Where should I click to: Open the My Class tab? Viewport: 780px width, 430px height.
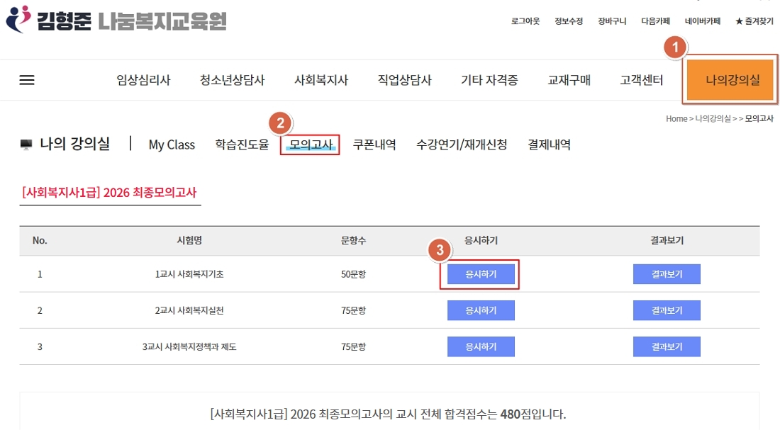tap(172, 145)
